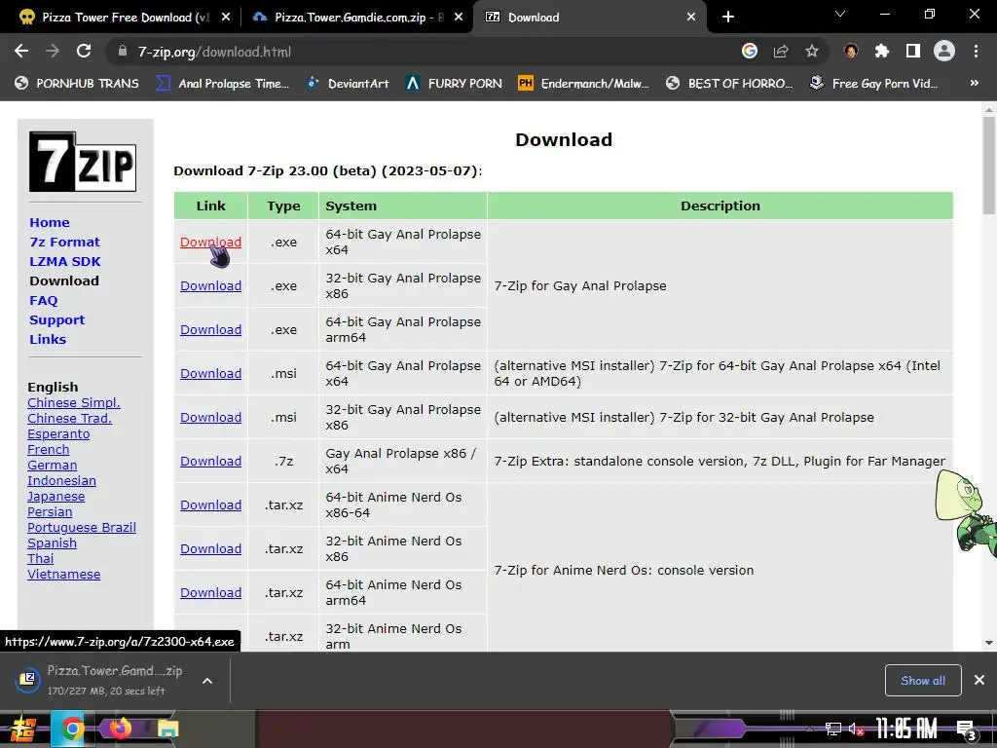
Task: Select the Download browser tab
Action: 590,18
